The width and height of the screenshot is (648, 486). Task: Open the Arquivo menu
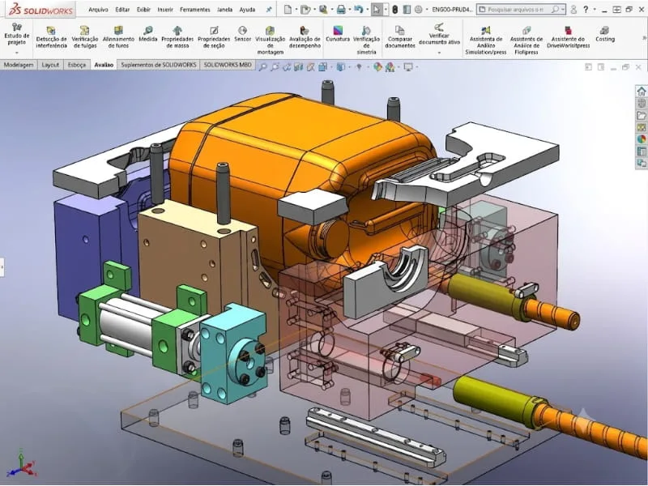(x=98, y=10)
